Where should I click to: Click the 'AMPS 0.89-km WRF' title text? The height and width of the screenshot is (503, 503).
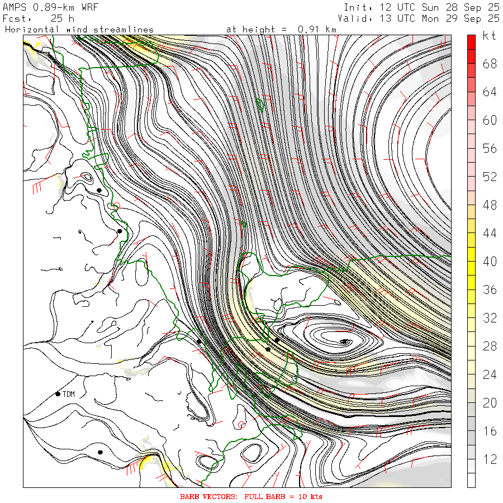coord(50,7)
